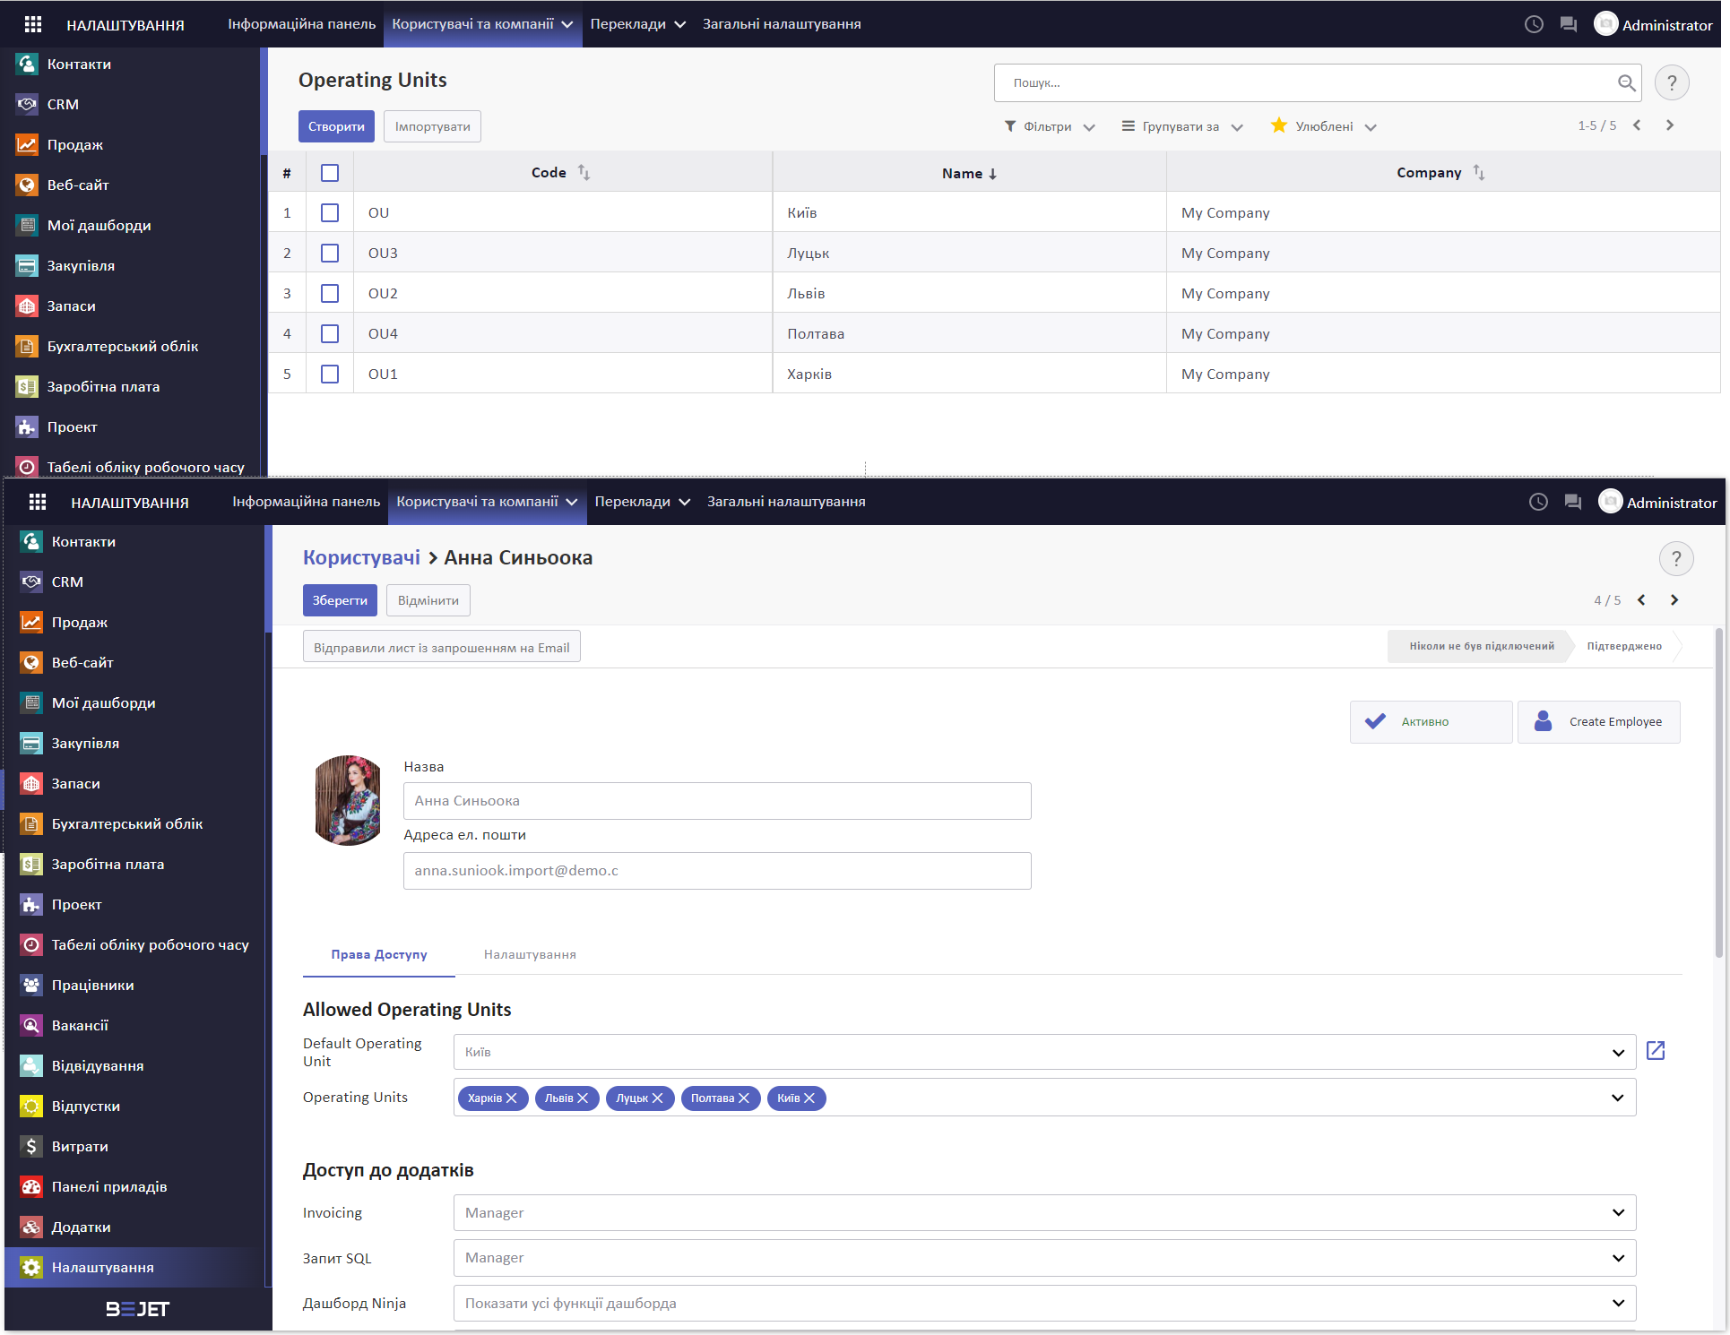Click the Користувачі breadcrumb link

[361, 558]
